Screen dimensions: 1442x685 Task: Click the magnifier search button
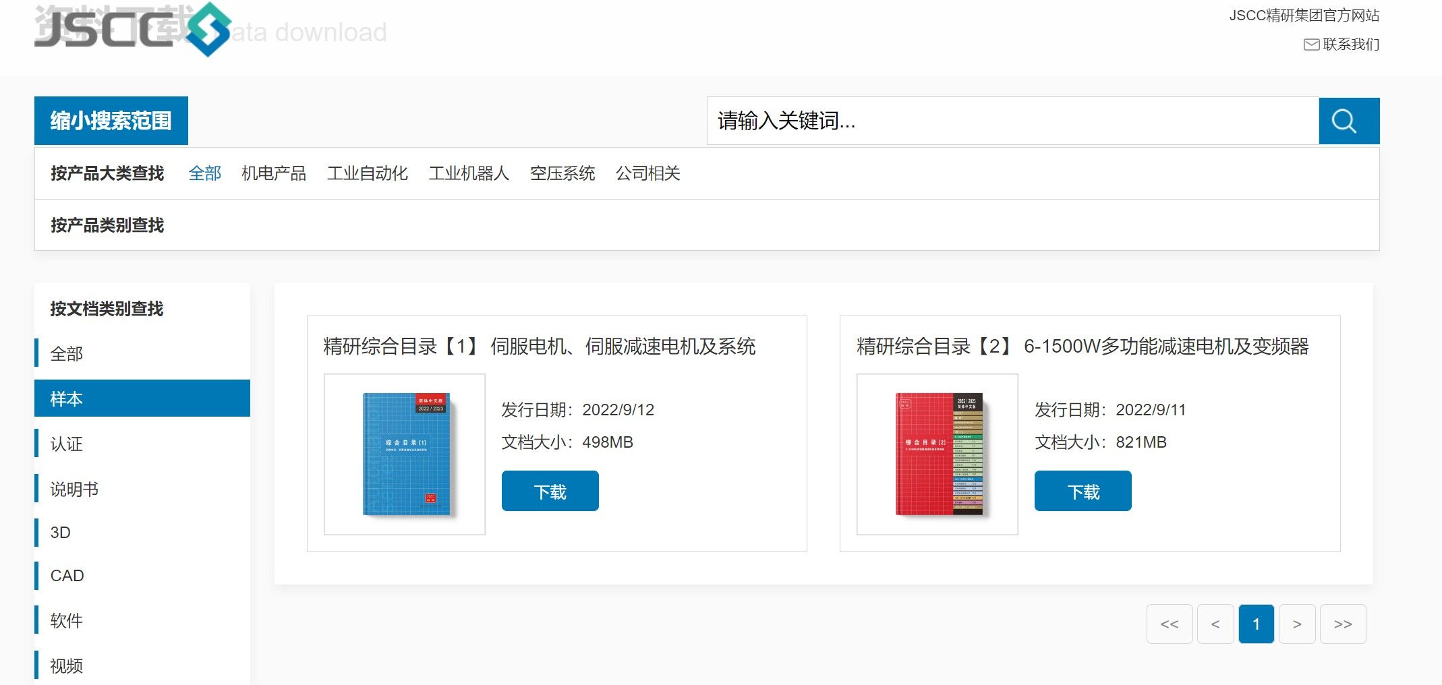coord(1348,121)
